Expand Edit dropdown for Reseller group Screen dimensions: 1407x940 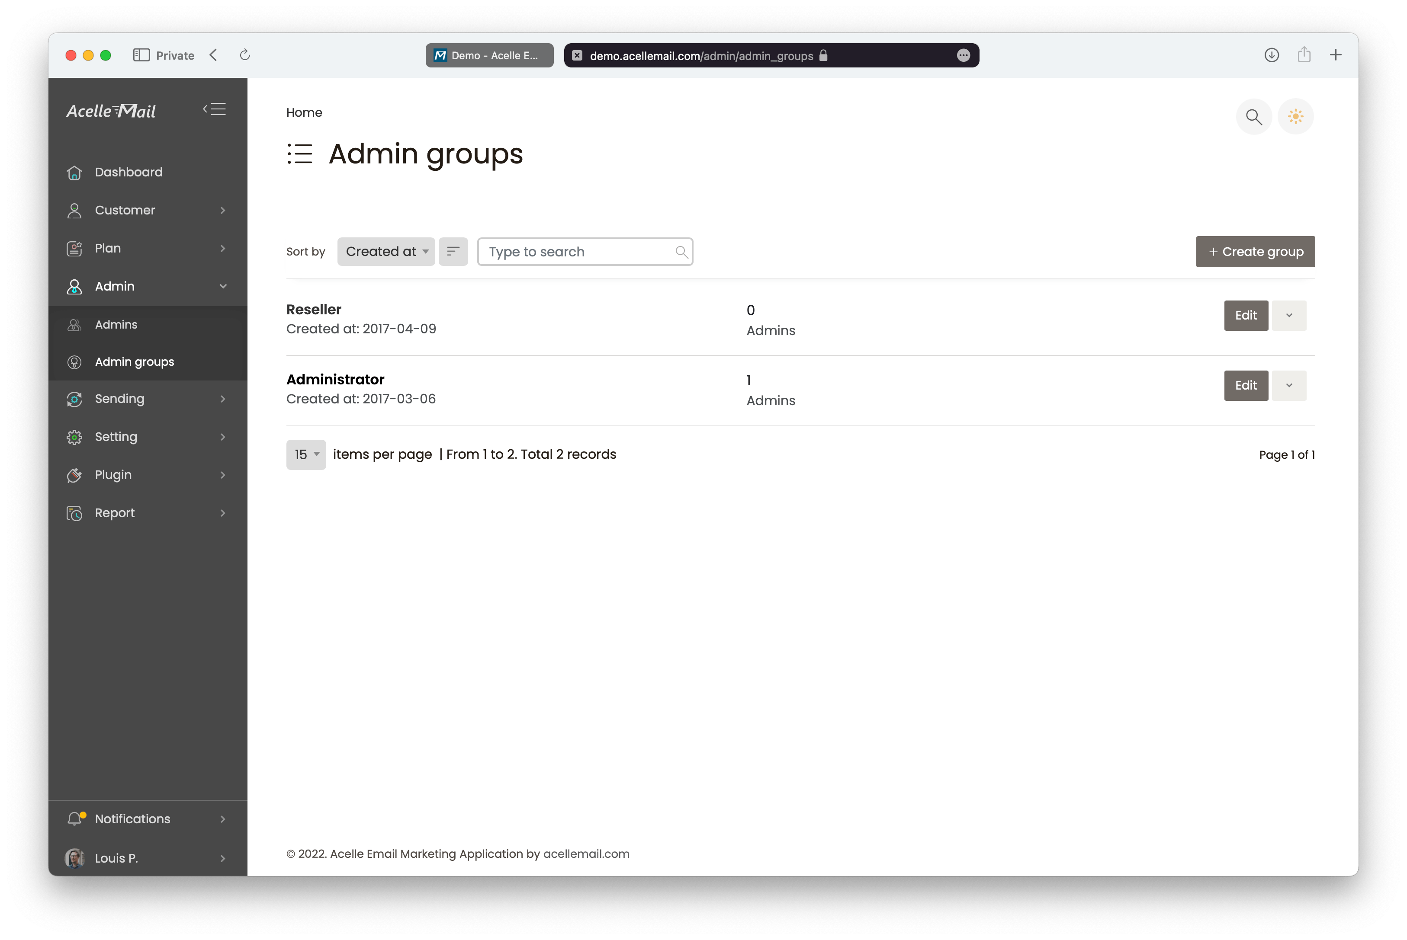pyautogui.click(x=1289, y=315)
